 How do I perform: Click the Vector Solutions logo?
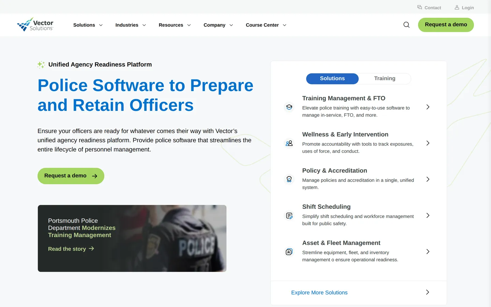pos(35,25)
